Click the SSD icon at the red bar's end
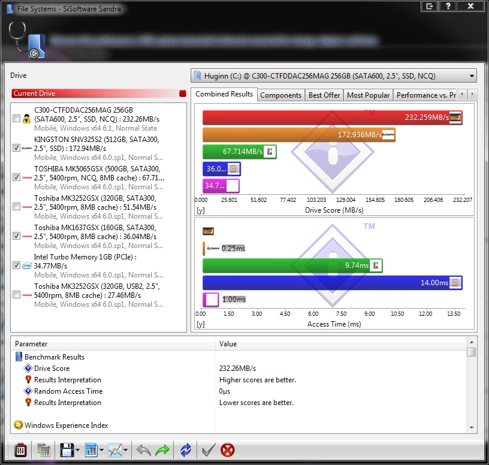The image size is (489, 465). (455, 117)
